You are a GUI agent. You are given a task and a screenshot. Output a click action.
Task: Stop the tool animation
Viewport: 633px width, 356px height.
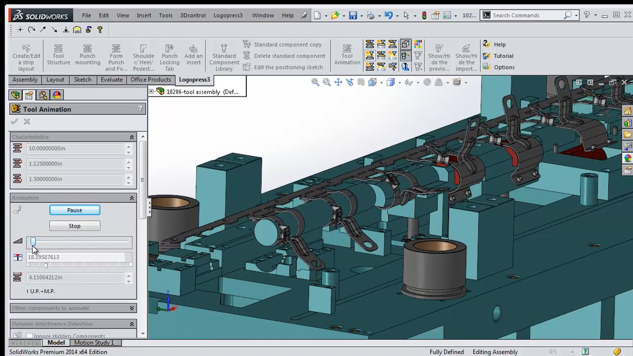[75, 226]
